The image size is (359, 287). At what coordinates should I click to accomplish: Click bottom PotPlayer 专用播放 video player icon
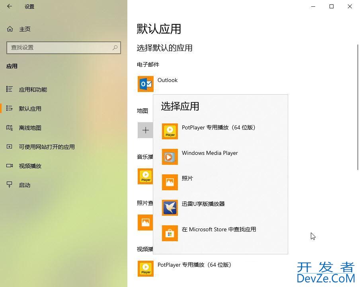click(x=146, y=268)
